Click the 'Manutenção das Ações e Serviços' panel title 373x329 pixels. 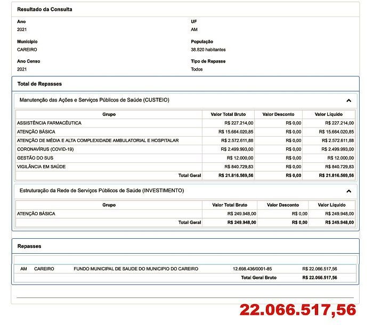click(x=94, y=100)
